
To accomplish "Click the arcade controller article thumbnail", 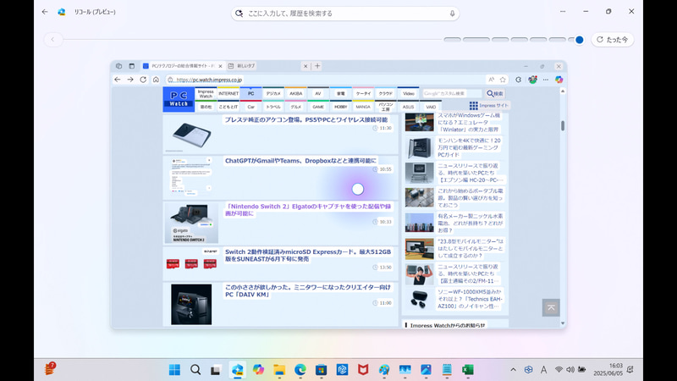I will click(191, 135).
